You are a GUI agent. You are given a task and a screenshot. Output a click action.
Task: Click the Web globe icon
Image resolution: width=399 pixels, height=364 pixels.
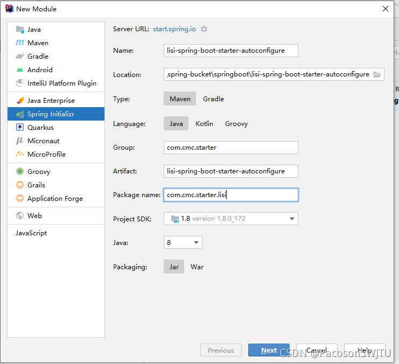20,215
